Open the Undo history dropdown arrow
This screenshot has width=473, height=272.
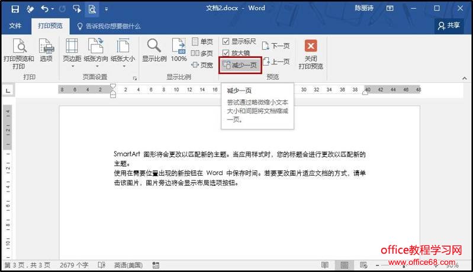(x=53, y=9)
